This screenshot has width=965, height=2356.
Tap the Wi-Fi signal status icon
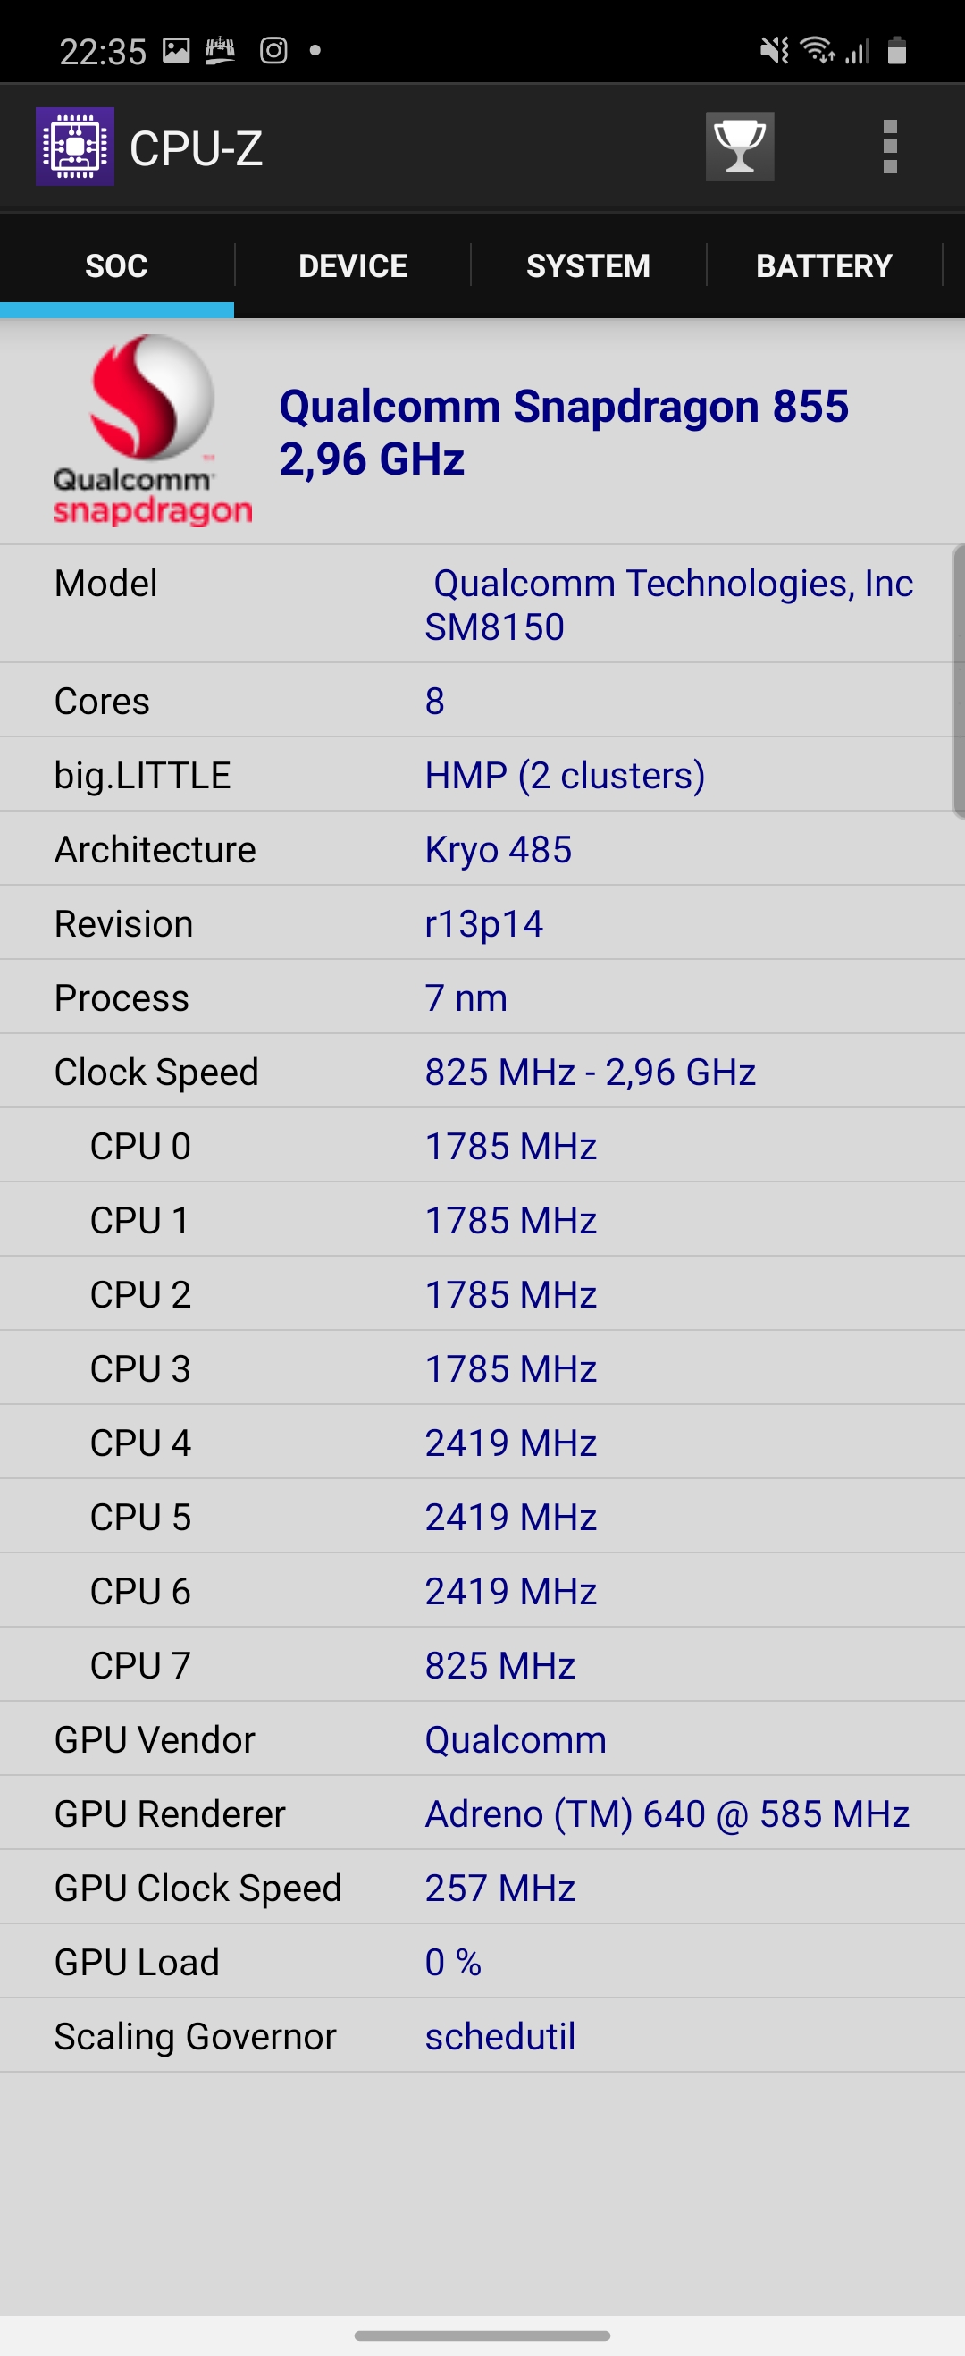(817, 50)
